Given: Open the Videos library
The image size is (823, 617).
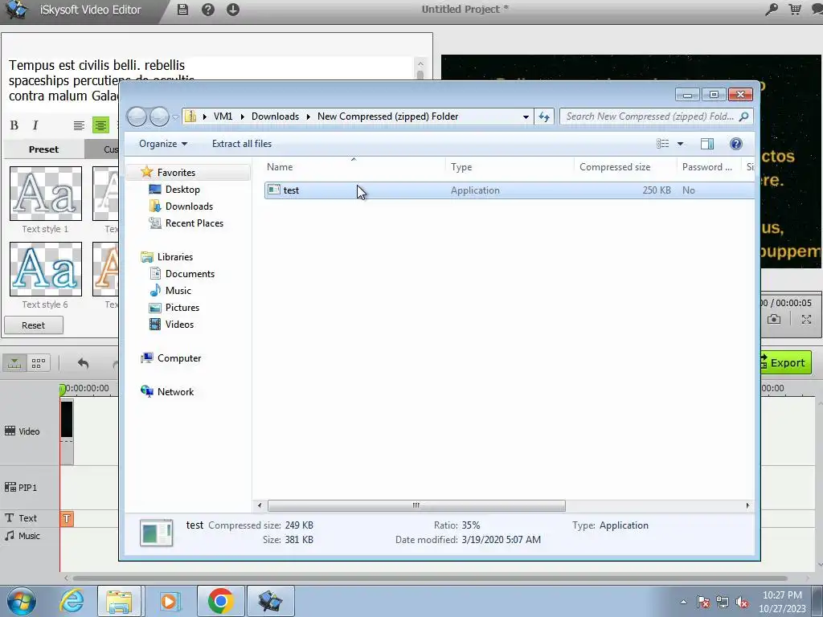Looking at the screenshot, I should [x=179, y=325].
